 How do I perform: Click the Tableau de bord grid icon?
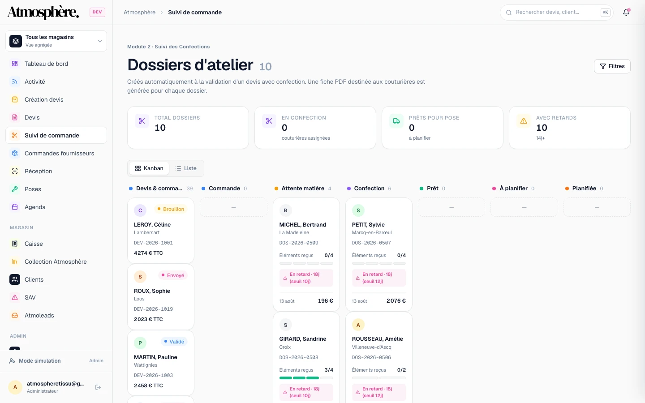tap(15, 64)
